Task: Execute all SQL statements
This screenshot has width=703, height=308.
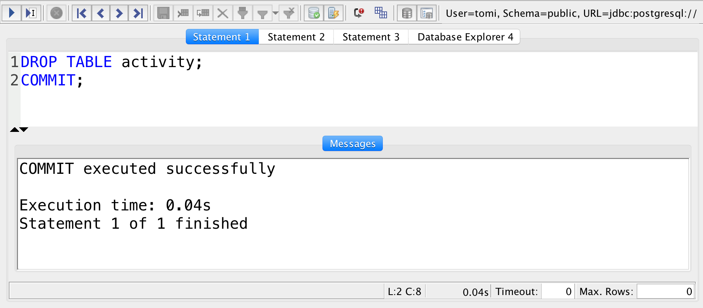Action: pos(12,13)
